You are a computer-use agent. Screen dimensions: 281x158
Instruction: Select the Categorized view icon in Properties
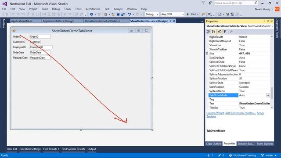(x=208, y=32)
